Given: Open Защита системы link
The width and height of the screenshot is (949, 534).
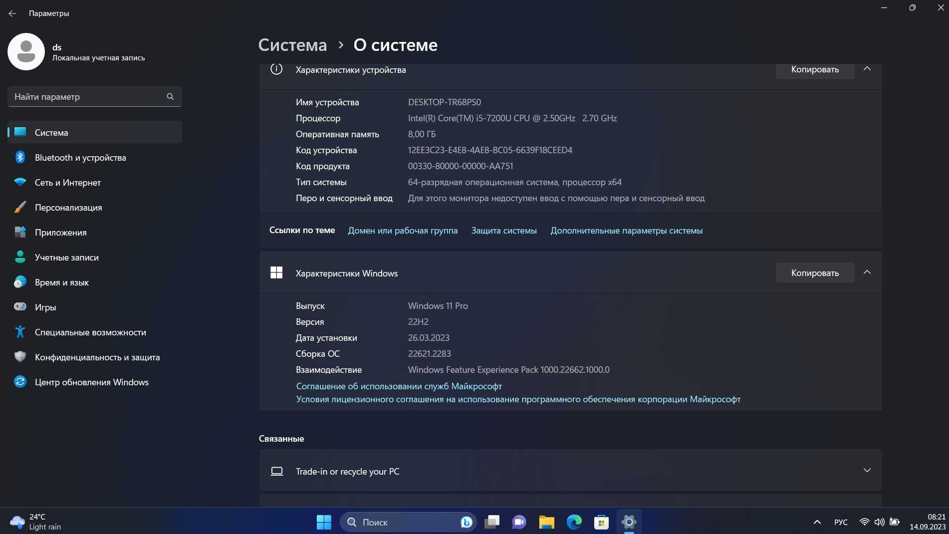Looking at the screenshot, I should 504,231.
